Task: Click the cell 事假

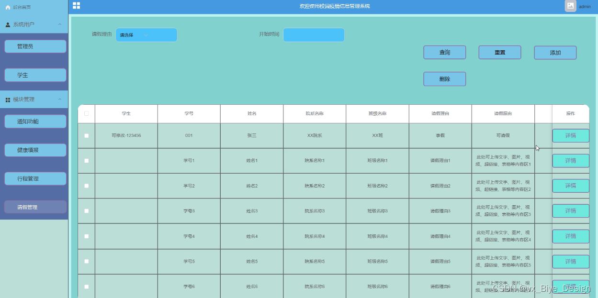Action: coord(440,136)
